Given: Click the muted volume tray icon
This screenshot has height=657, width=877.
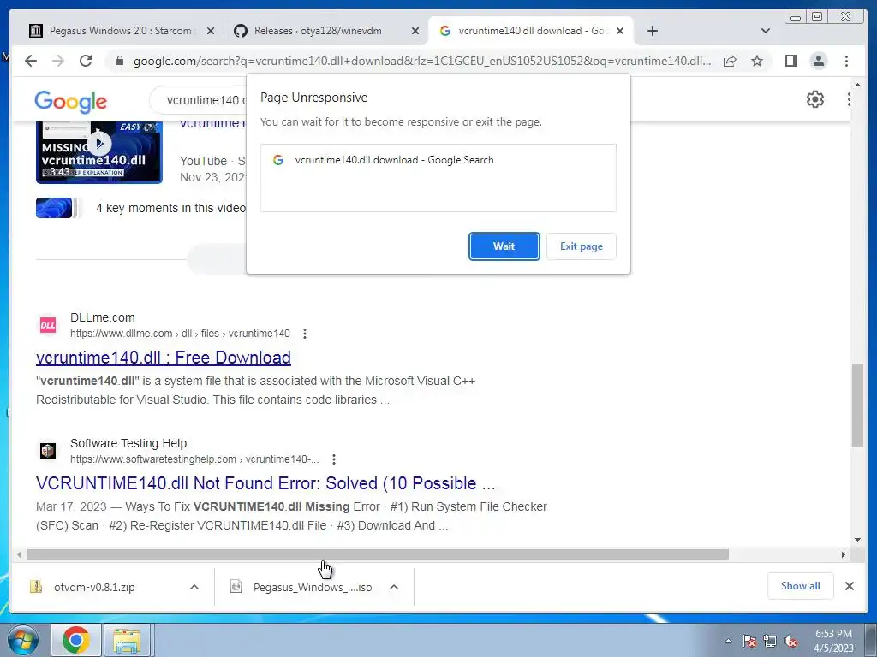Looking at the screenshot, I should (790, 642).
